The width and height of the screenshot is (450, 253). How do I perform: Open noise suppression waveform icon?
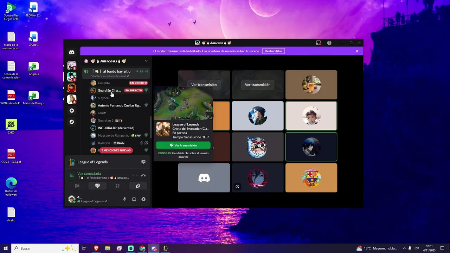pos(135,175)
